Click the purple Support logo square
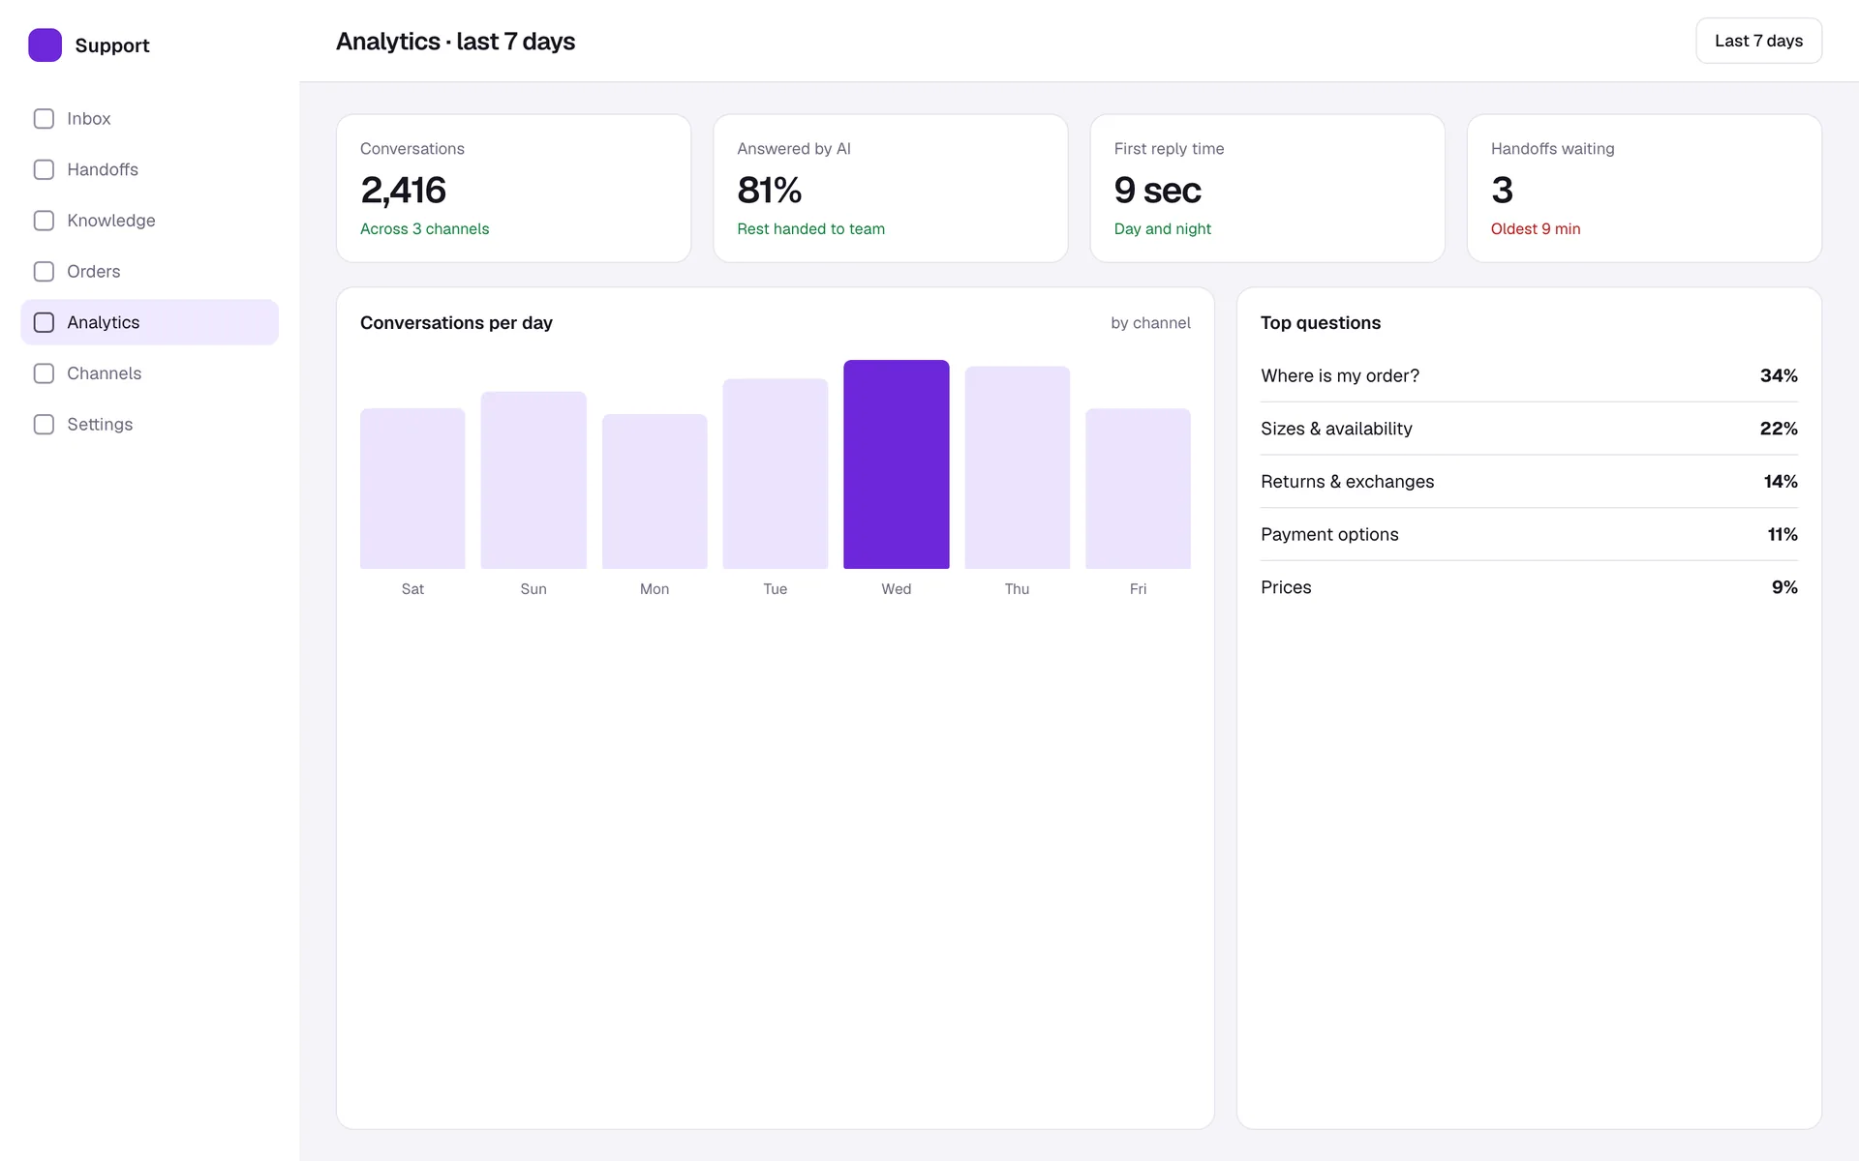The width and height of the screenshot is (1859, 1161). pos(45,45)
